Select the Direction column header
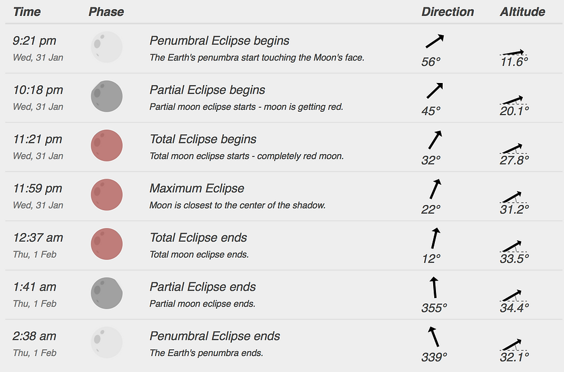Image resolution: width=564 pixels, height=372 pixels. point(447,12)
